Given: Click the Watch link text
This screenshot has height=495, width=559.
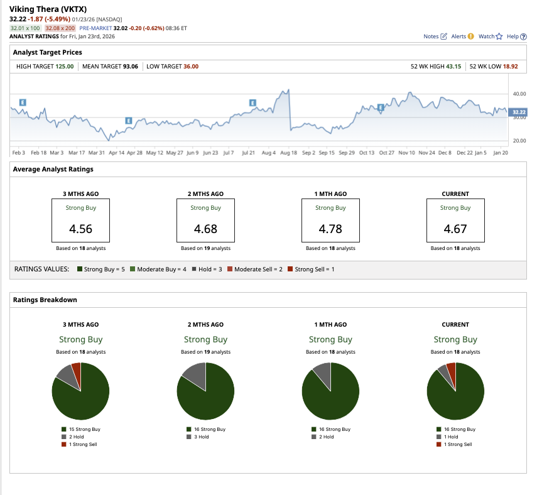Looking at the screenshot, I should point(486,36).
